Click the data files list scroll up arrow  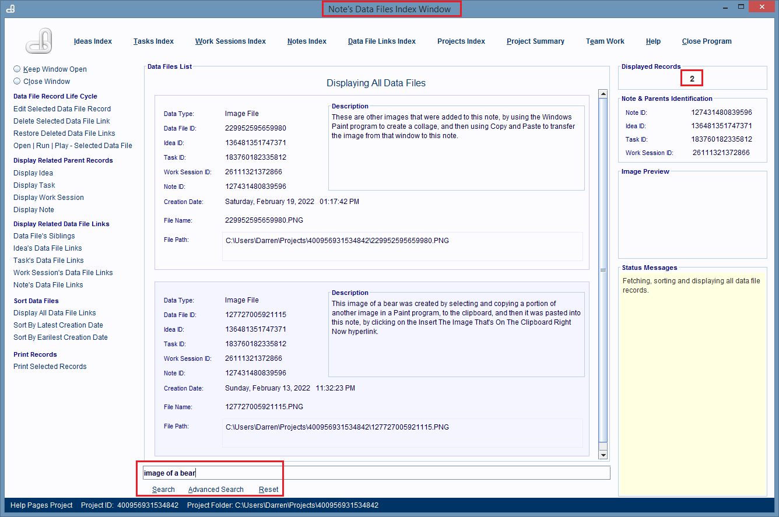pos(603,93)
